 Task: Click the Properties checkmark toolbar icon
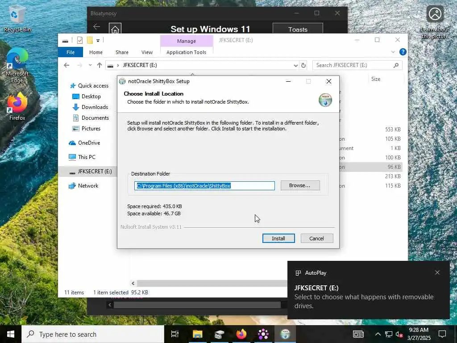pyautogui.click(x=79, y=40)
